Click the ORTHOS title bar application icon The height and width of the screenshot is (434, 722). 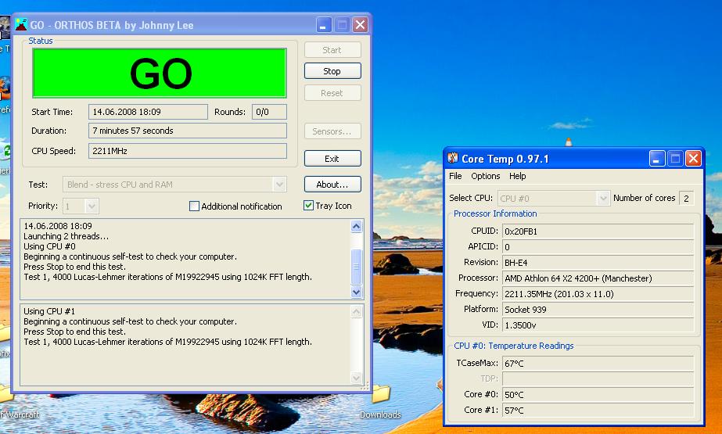click(21, 24)
